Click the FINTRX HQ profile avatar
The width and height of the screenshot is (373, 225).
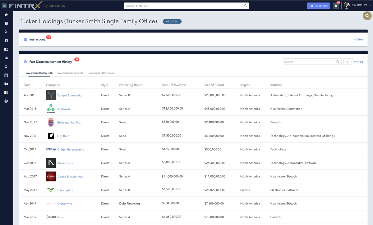coord(347,6)
